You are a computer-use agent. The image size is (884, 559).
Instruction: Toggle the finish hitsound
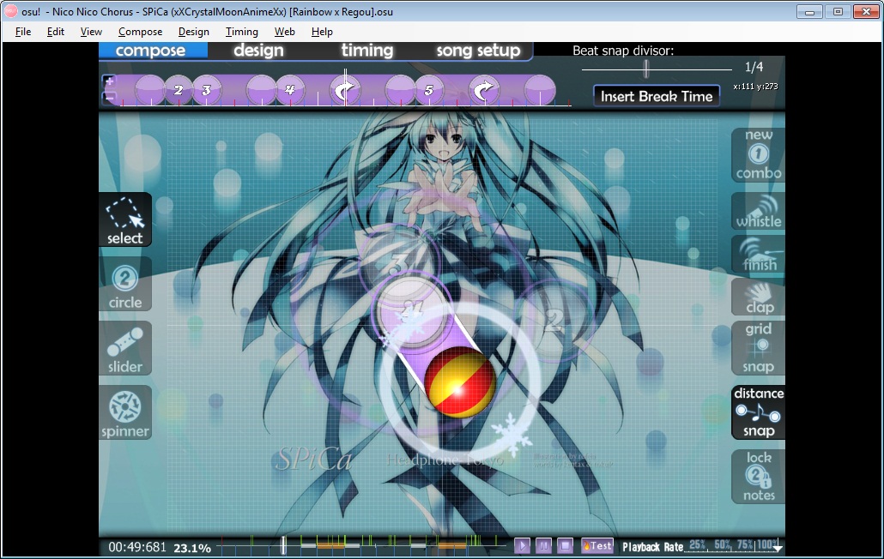(x=759, y=255)
